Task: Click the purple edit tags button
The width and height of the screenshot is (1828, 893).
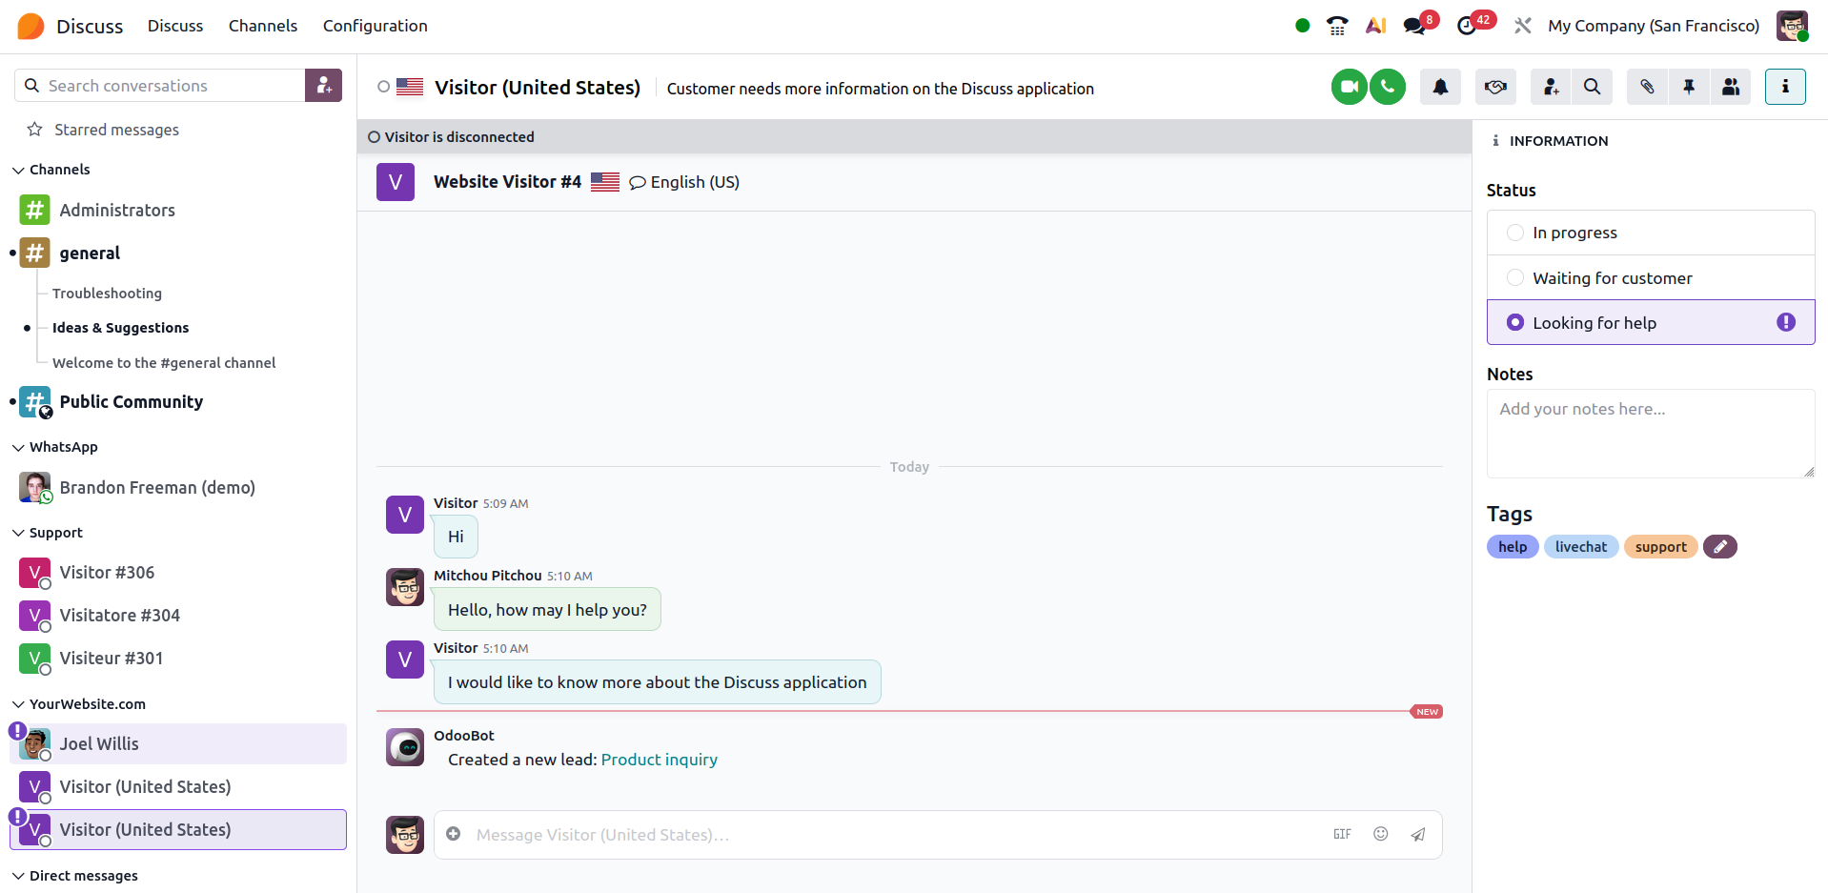Action: (x=1719, y=547)
